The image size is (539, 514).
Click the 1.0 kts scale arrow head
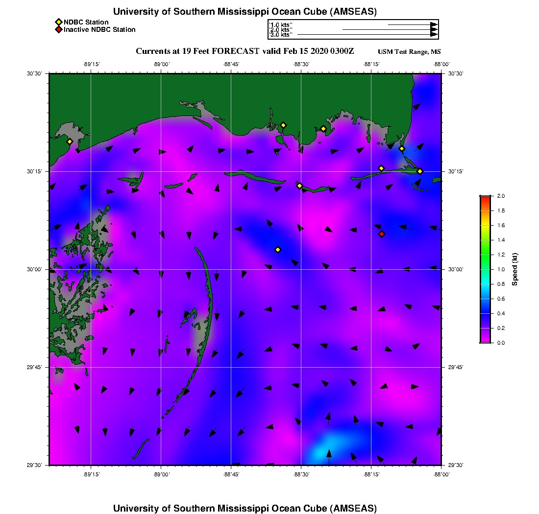434,24
